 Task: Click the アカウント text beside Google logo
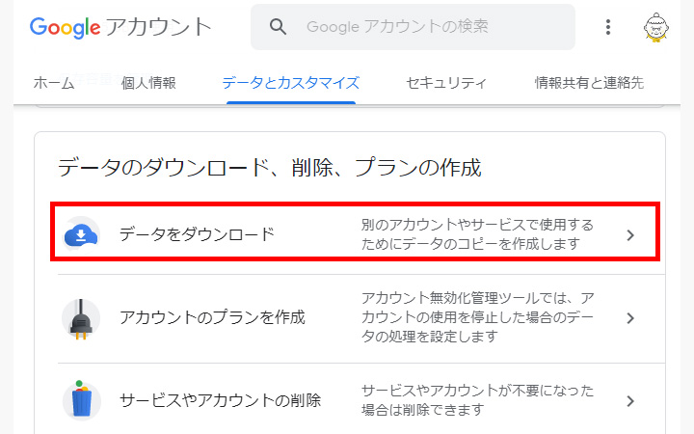point(158,27)
